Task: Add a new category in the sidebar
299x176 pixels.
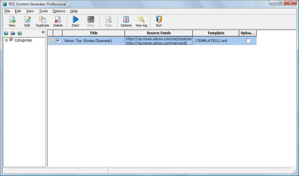Action: [6, 33]
